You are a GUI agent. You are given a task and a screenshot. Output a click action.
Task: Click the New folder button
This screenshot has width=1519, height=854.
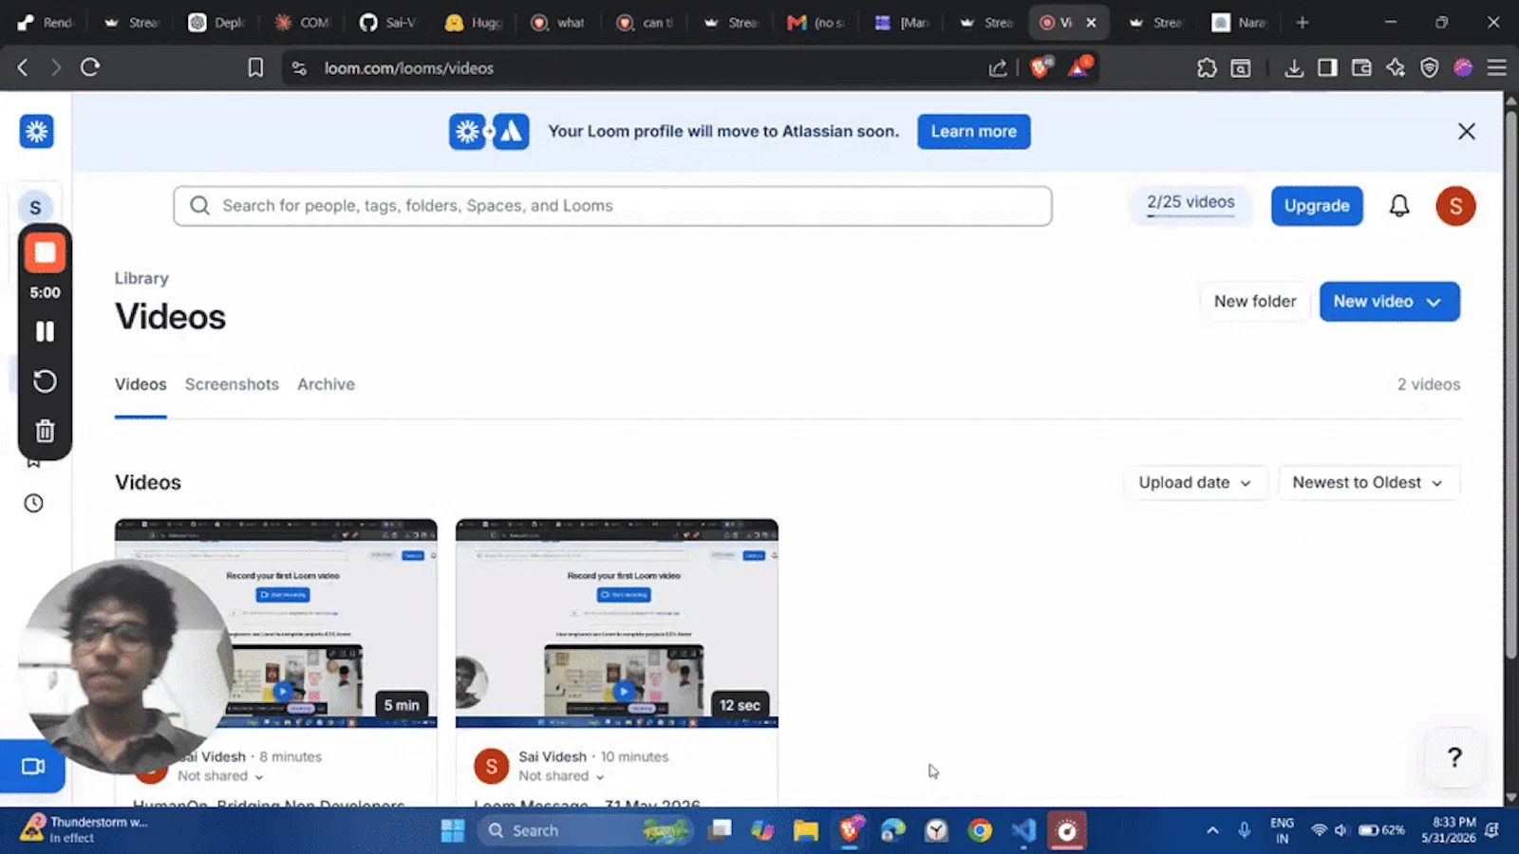coord(1255,302)
